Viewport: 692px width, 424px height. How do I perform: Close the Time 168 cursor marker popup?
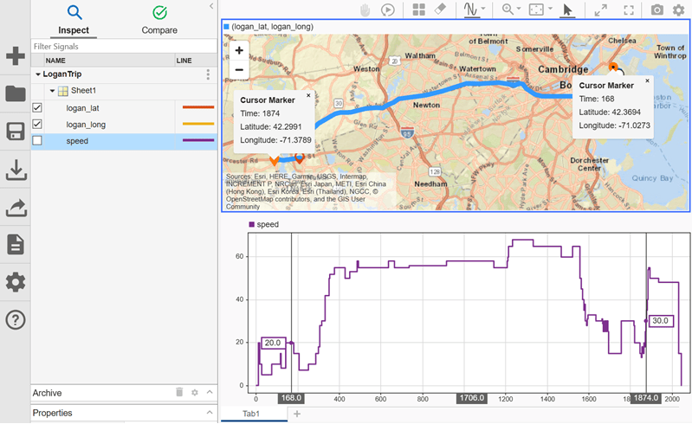click(647, 80)
